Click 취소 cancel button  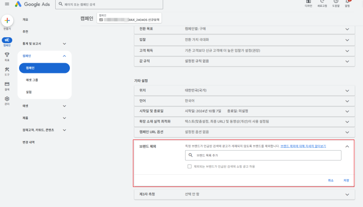coord(331,181)
